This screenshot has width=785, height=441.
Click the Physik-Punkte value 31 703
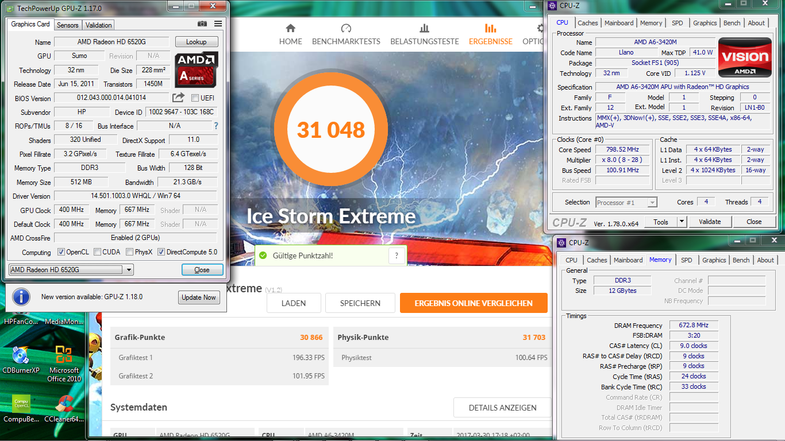(x=534, y=338)
